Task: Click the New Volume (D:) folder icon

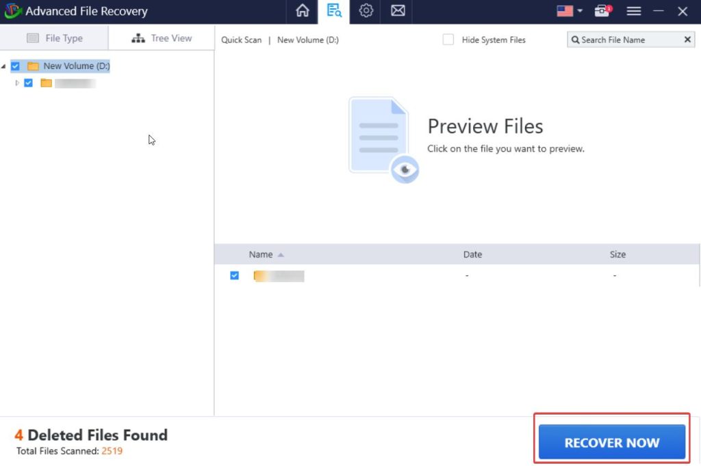Action: tap(33, 66)
